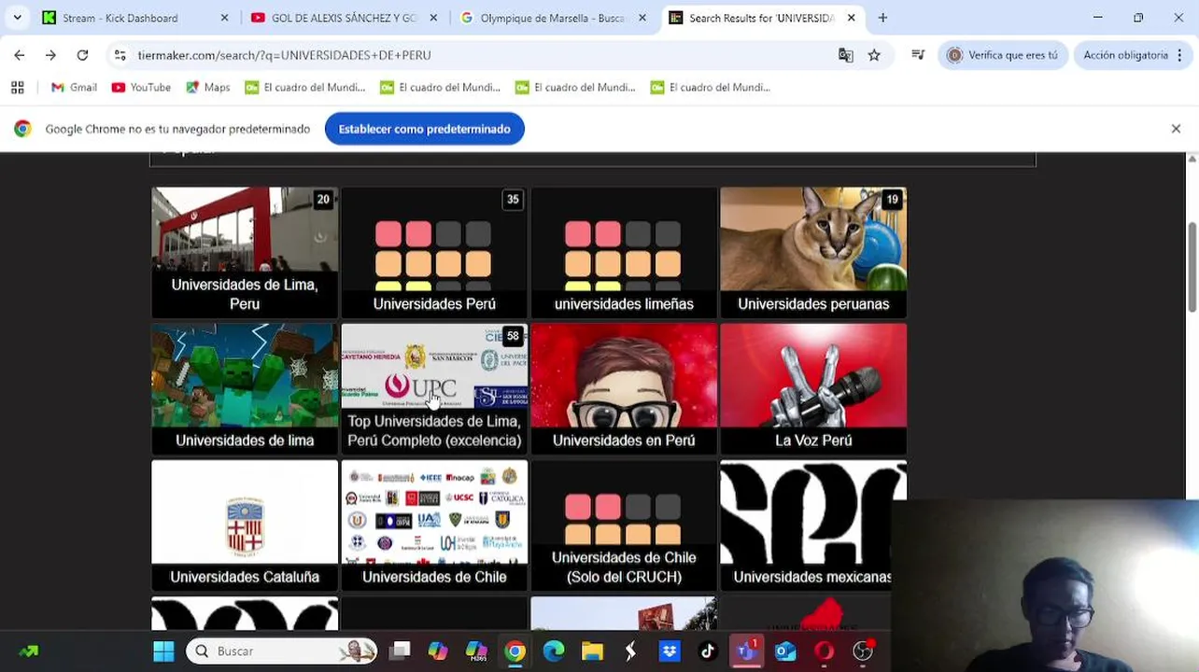Image resolution: width=1199 pixels, height=672 pixels.
Task: Click the page vertical scrollbar thumb
Action: [1192, 268]
